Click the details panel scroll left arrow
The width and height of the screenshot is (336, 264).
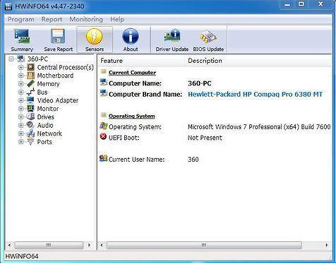(102, 245)
